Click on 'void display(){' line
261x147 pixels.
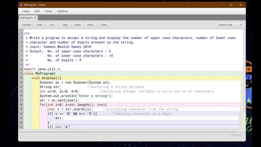click(46, 78)
